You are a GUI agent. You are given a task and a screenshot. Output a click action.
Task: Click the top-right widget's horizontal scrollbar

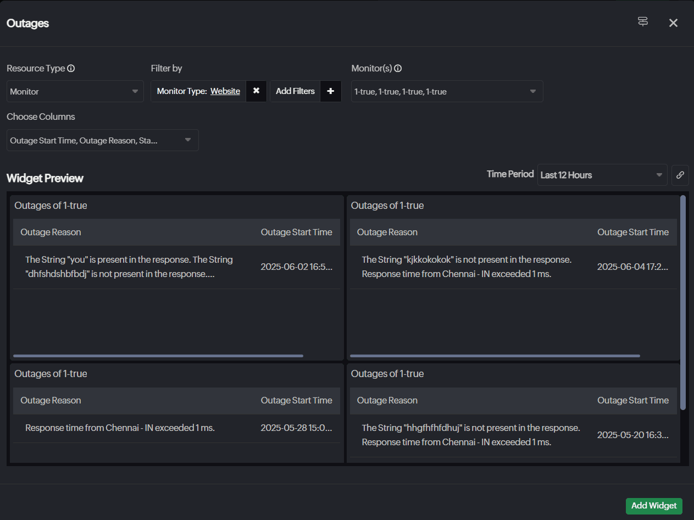[x=495, y=356]
